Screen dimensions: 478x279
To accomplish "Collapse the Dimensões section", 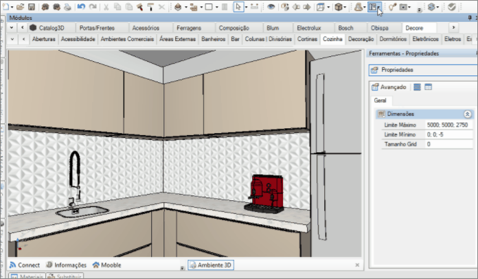I will (x=467, y=114).
